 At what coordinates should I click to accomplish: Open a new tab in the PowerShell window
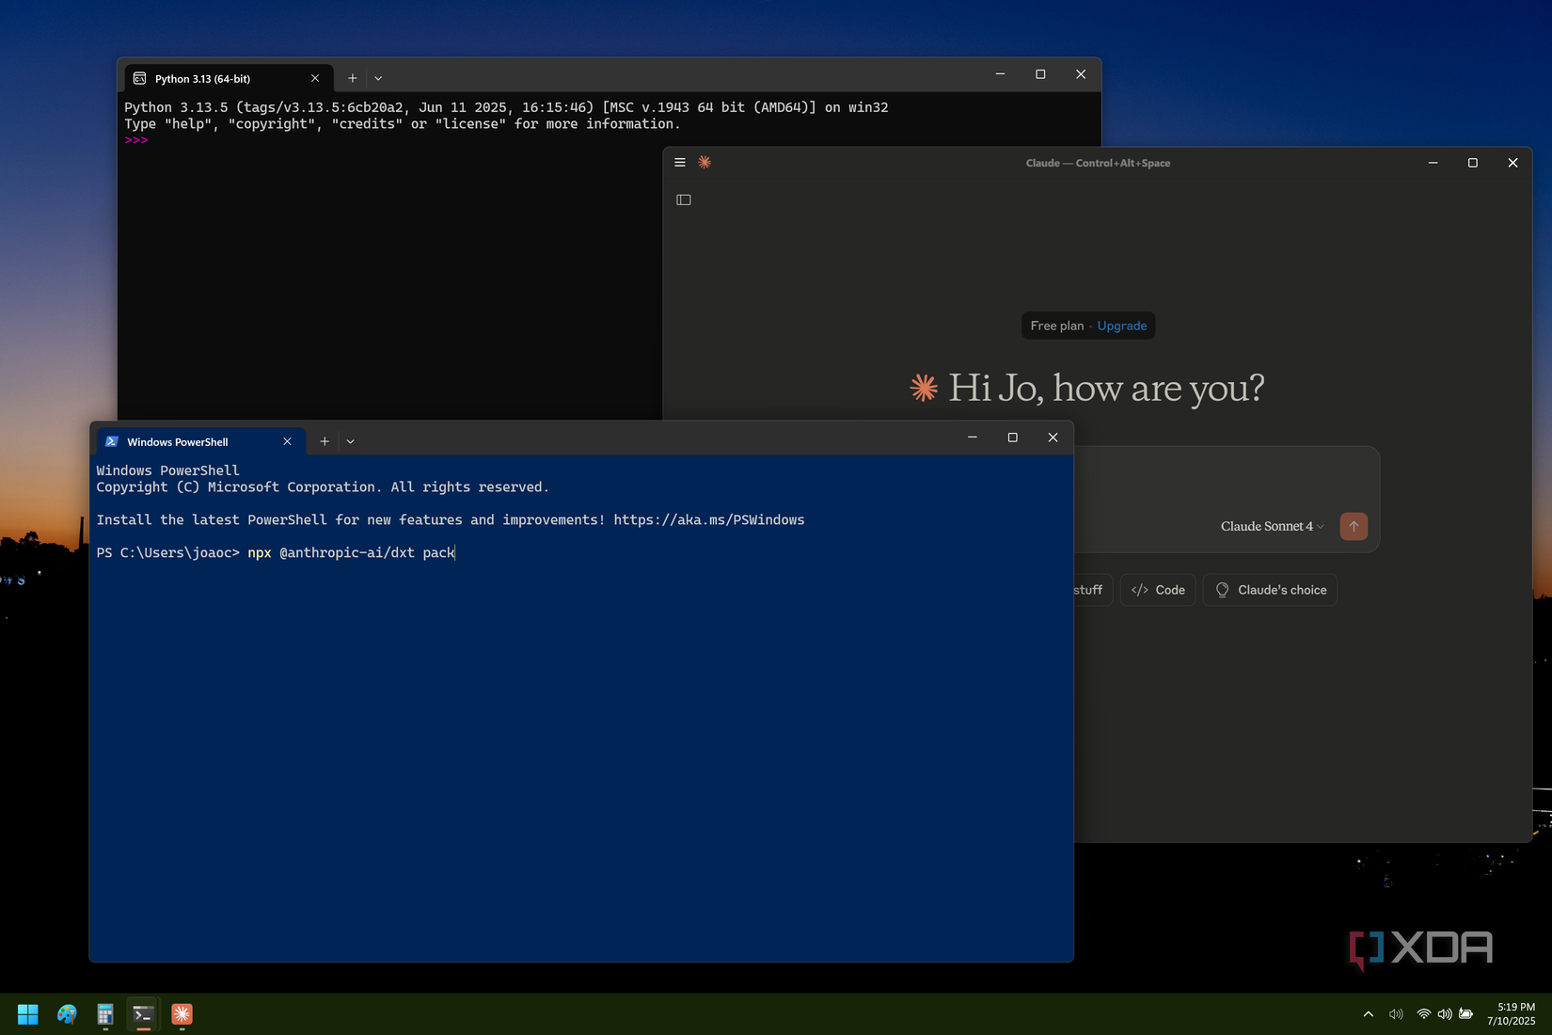tap(324, 440)
